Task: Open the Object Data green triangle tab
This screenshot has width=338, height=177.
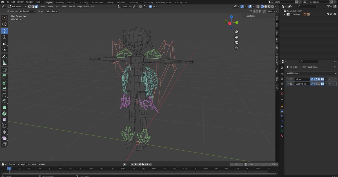Action: pyautogui.click(x=282, y=131)
